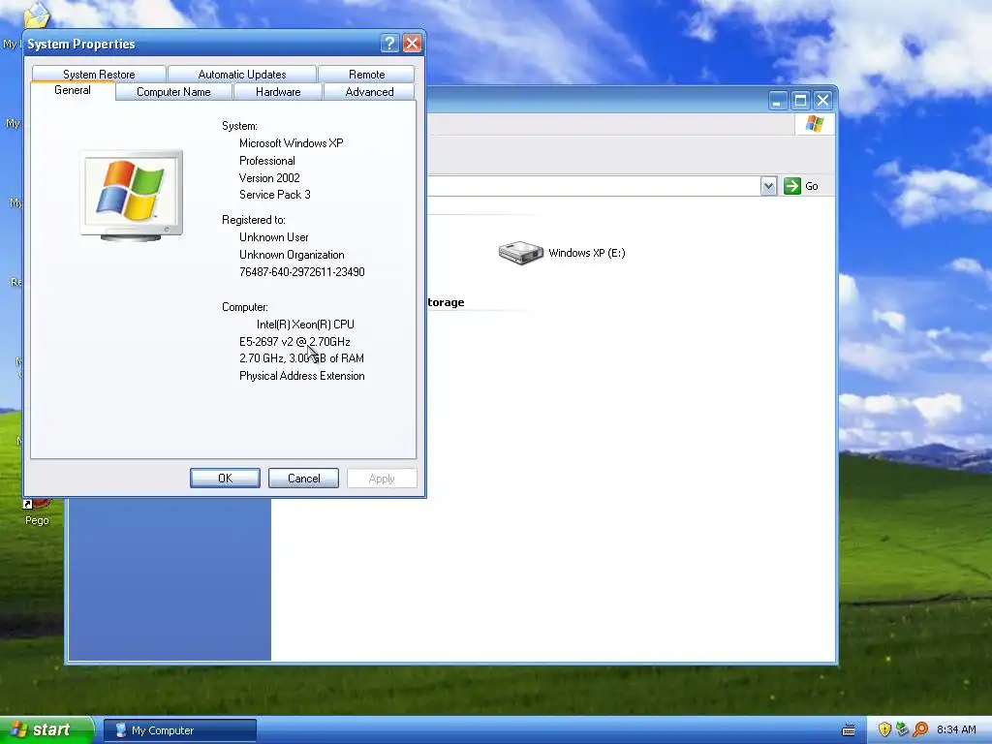Click the Windows flag logo in My Computer window
This screenshot has height=744, width=992.
[x=814, y=123]
